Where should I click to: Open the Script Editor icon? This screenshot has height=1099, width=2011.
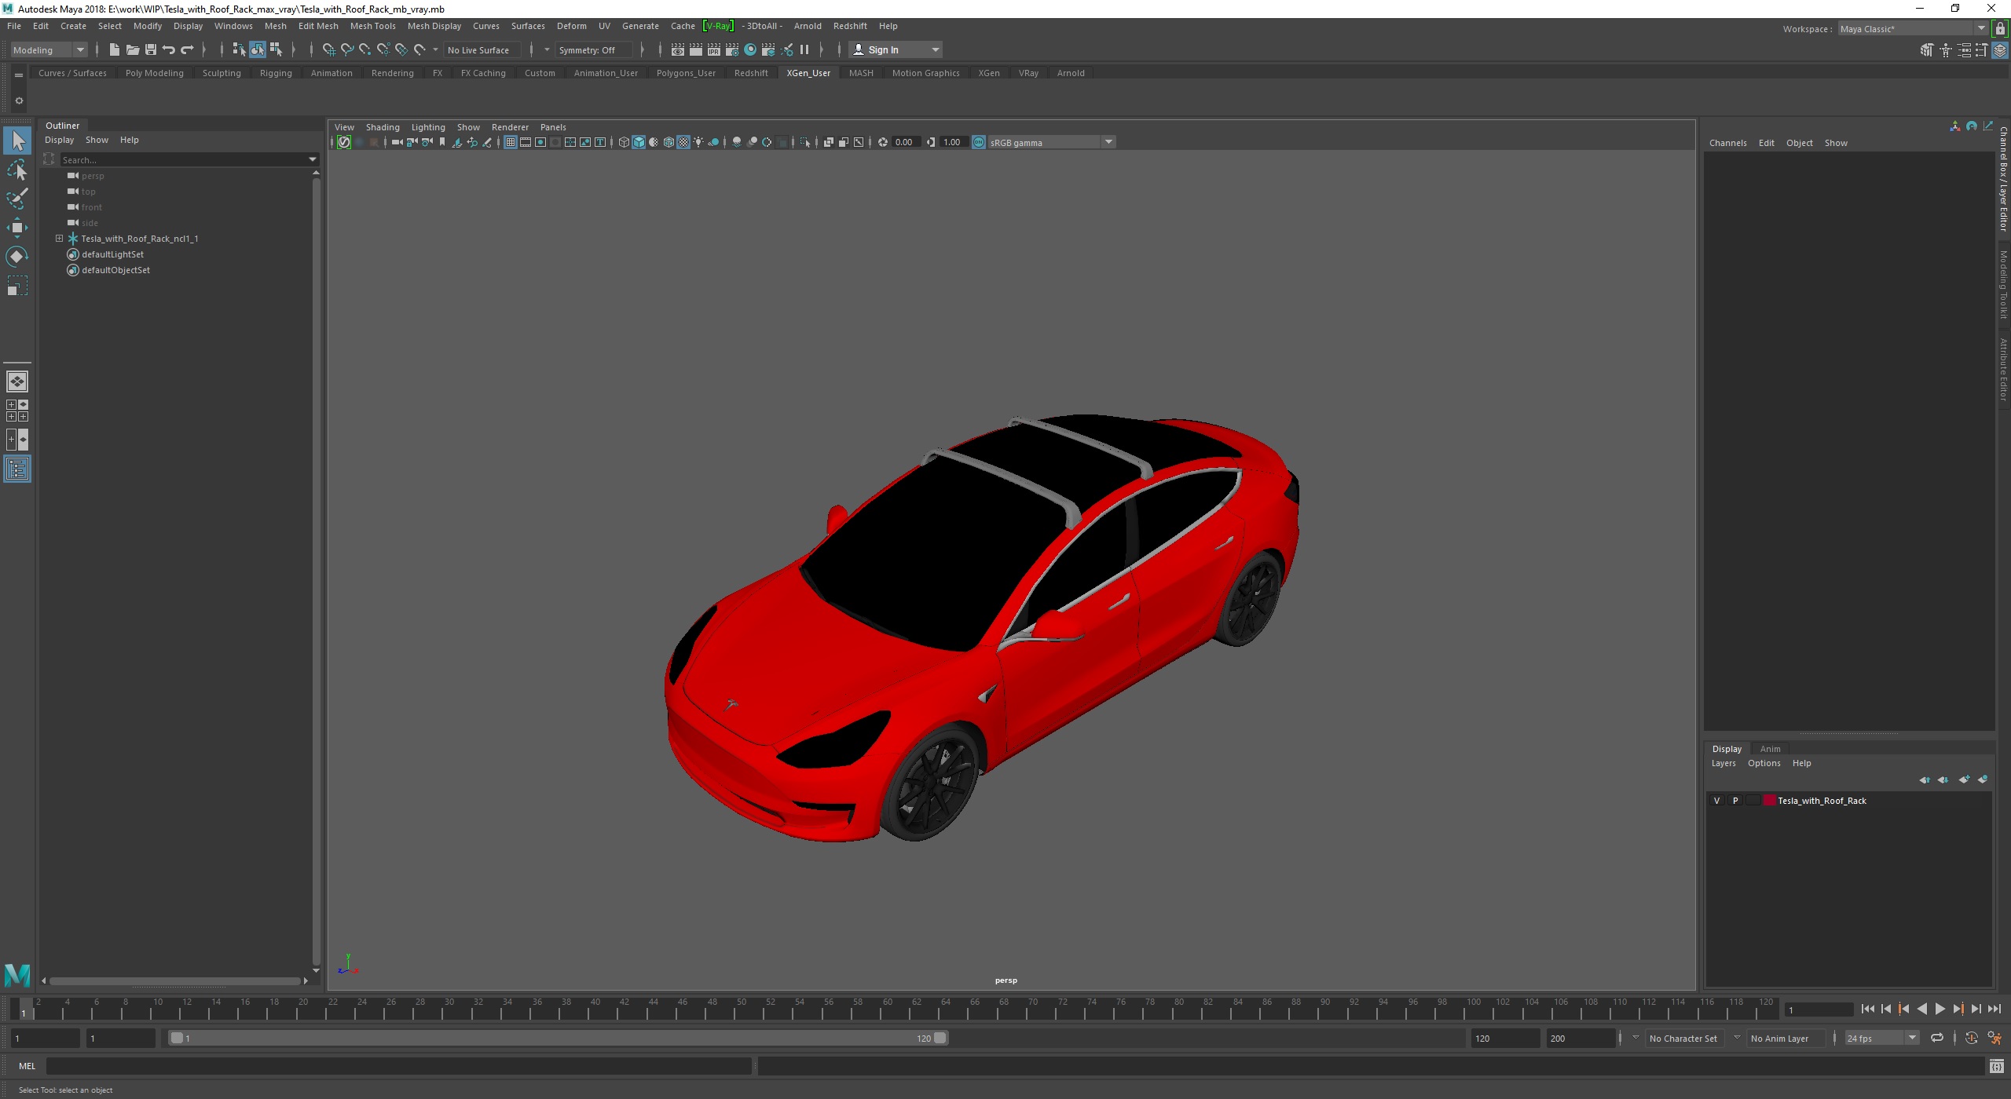point(1996,1066)
